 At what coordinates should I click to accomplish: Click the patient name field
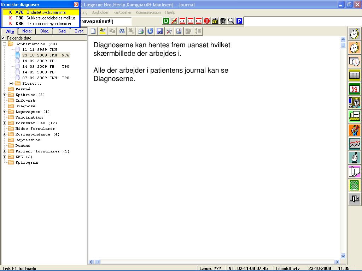point(106,22)
